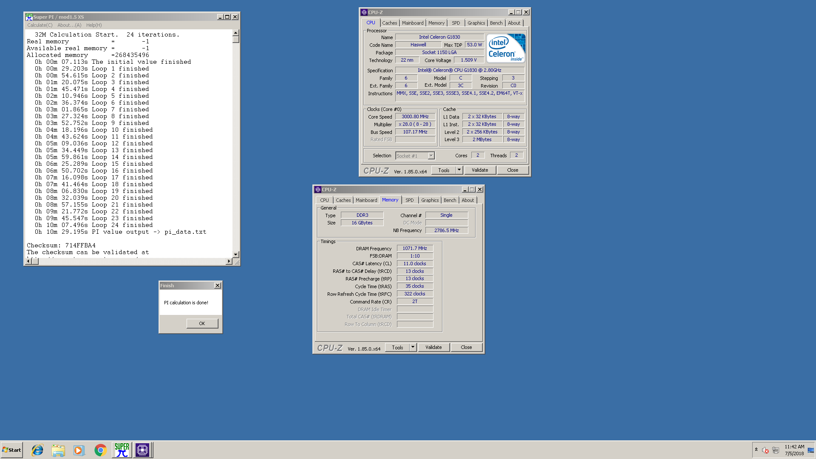
Task: Click Super PI horizontal scrollbar right arrow
Action: point(229,261)
